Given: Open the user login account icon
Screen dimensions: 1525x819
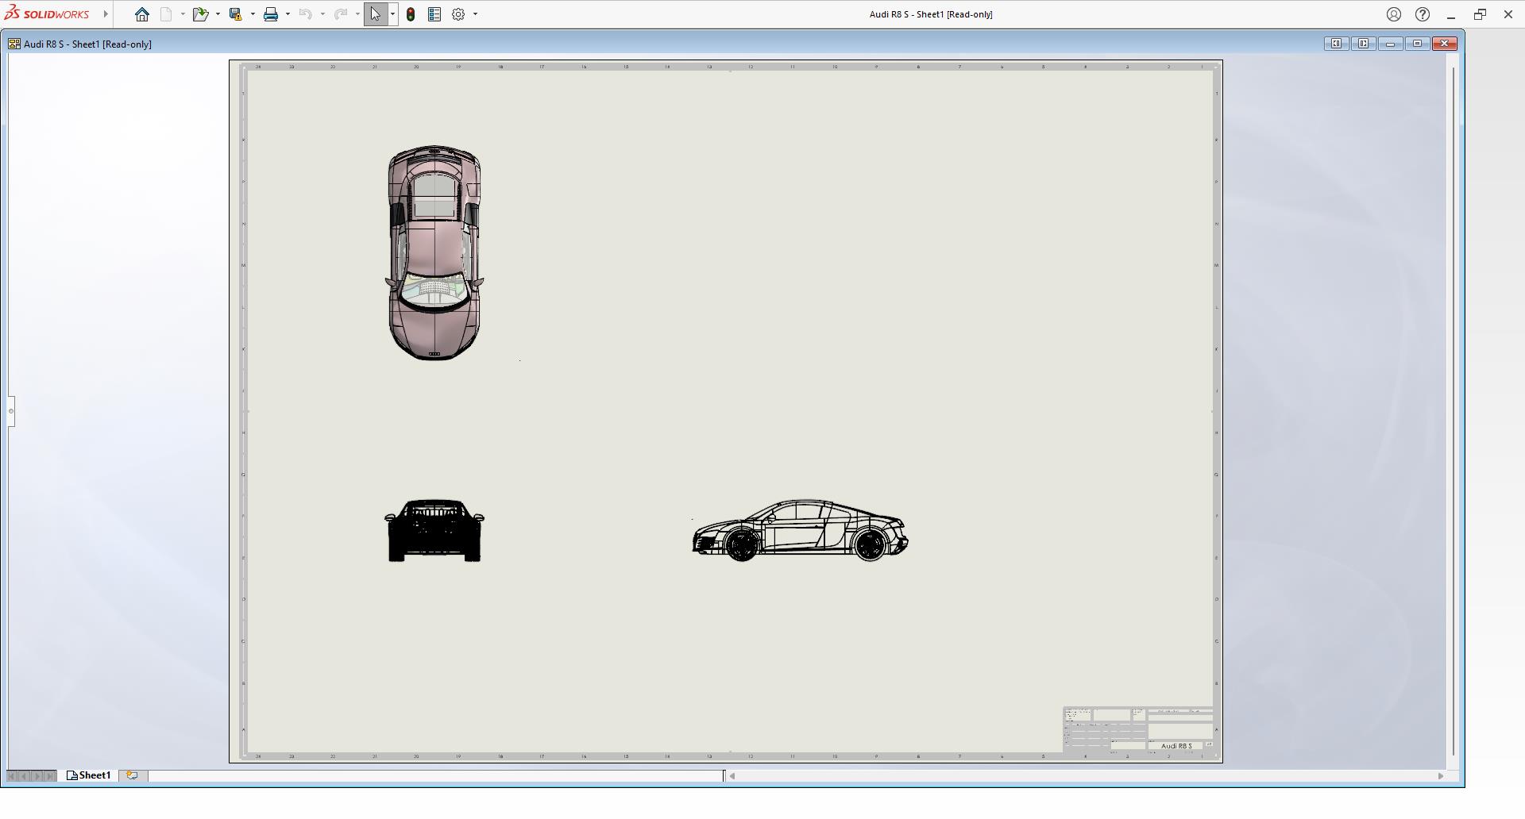Looking at the screenshot, I should (1393, 14).
